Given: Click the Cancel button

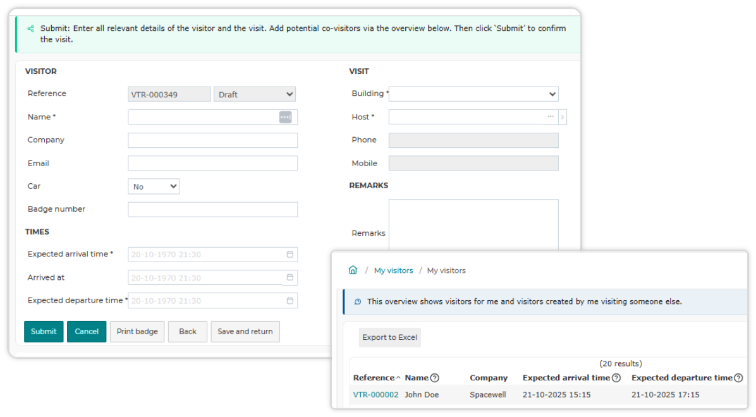Looking at the screenshot, I should point(87,332).
